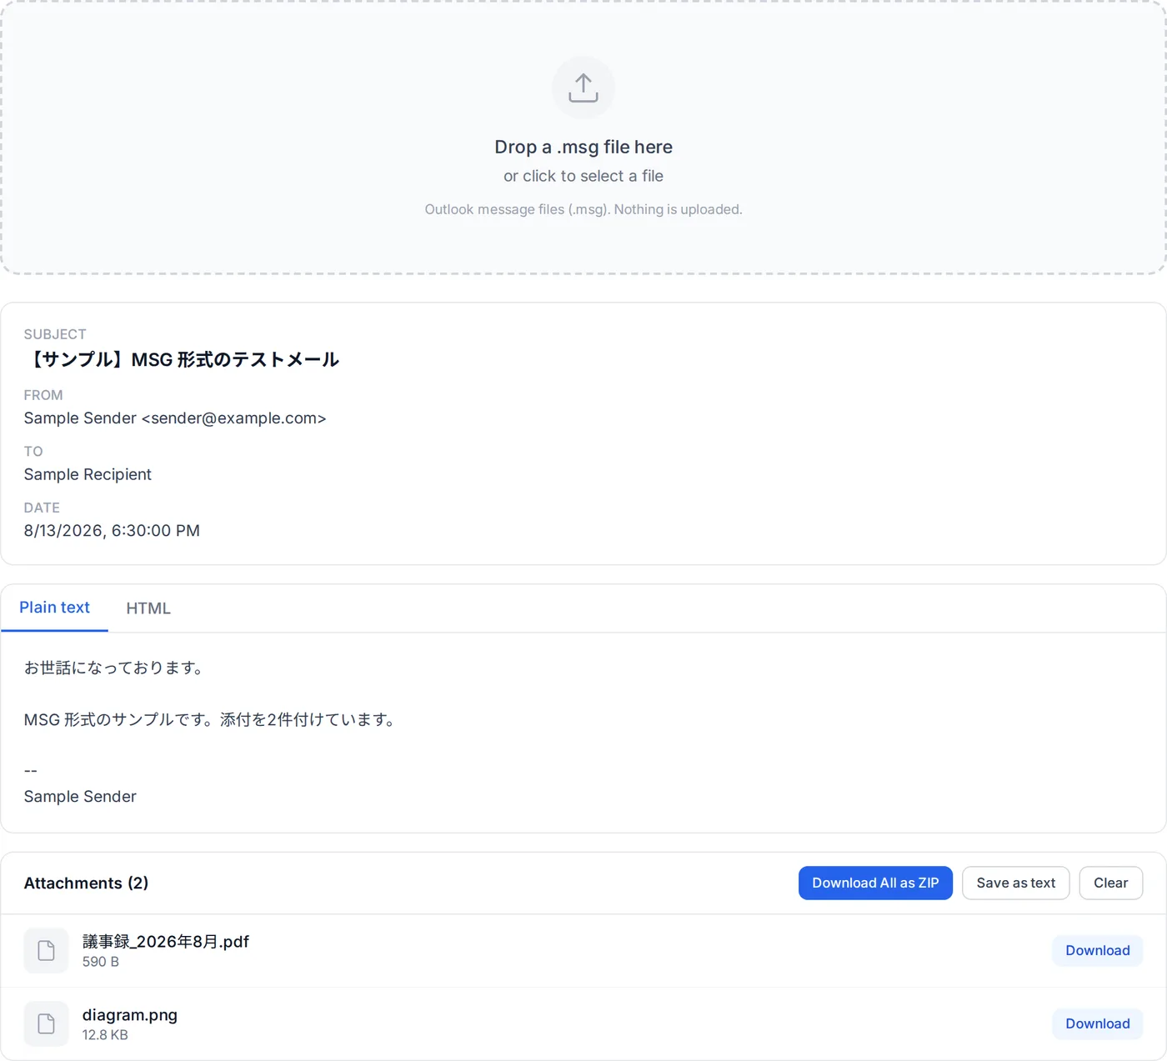Click the 議事録_2026年8月.pdf file name

point(166,942)
